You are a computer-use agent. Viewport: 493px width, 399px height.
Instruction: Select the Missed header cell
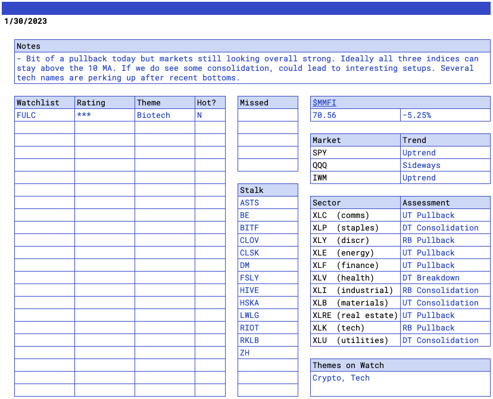(x=268, y=102)
